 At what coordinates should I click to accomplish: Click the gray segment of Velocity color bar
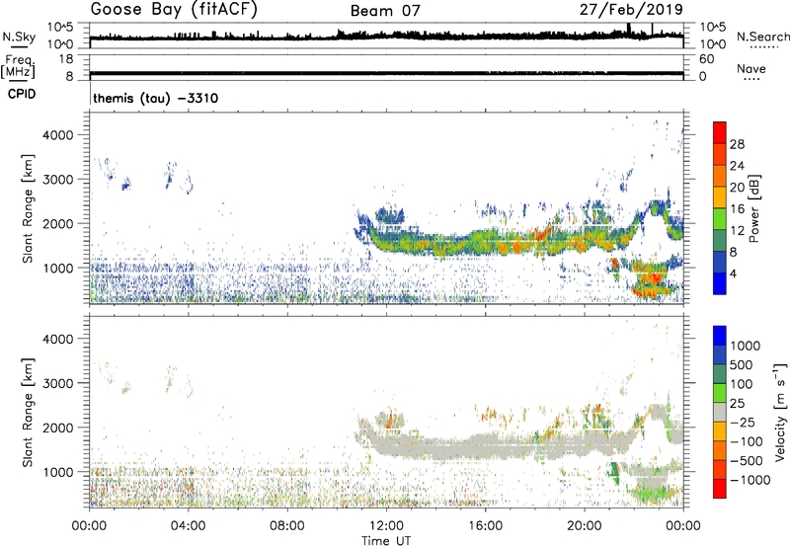tap(720, 412)
